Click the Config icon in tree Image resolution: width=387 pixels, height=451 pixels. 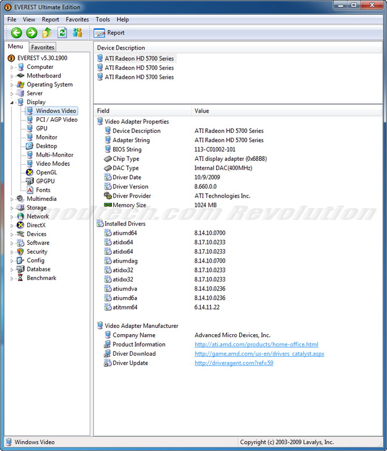pos(20,260)
